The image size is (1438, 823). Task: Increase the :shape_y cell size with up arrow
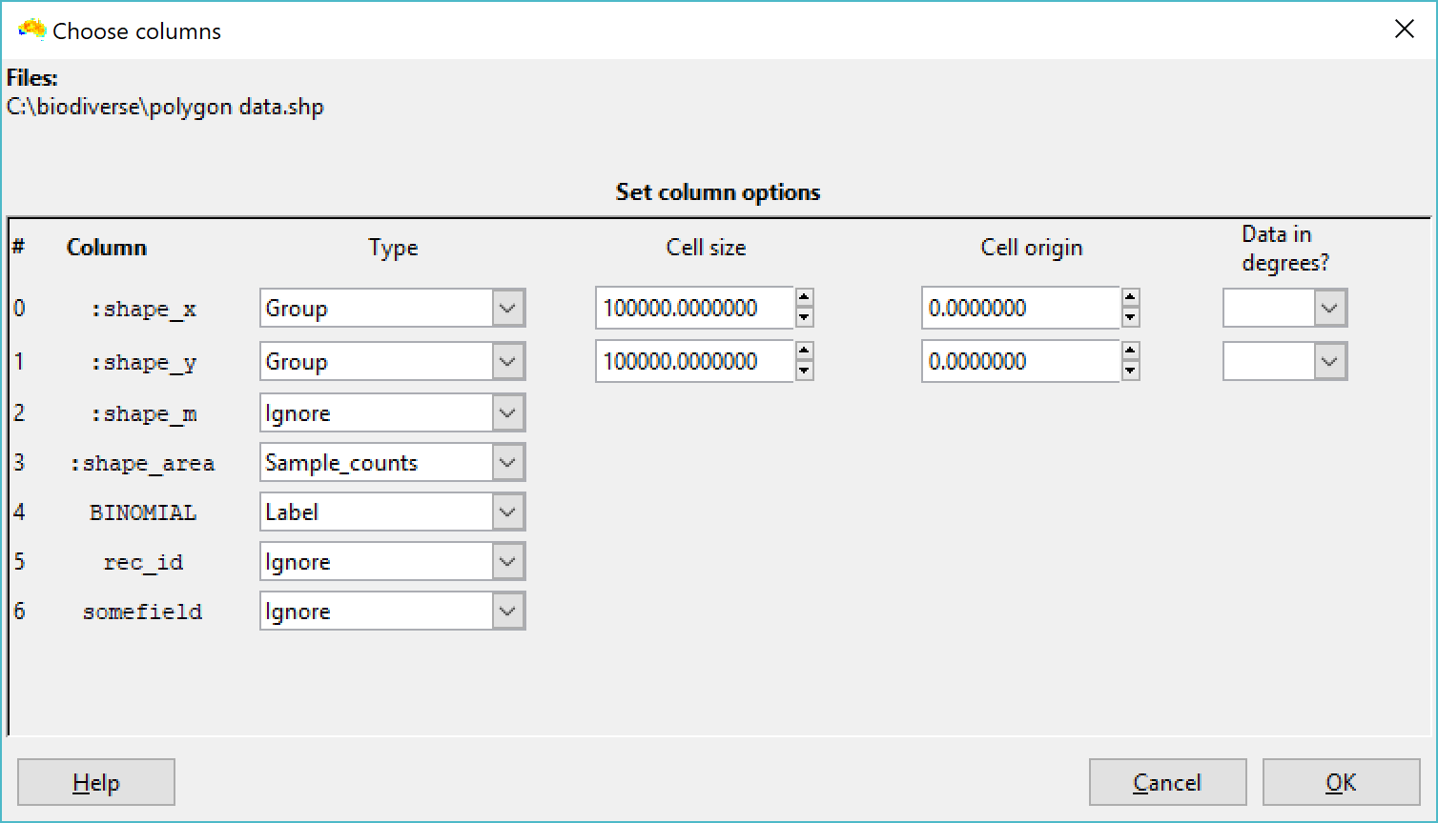804,351
